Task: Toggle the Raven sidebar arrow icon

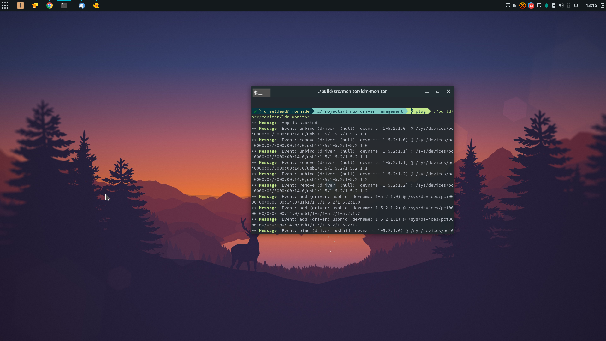Action: pos(602,5)
